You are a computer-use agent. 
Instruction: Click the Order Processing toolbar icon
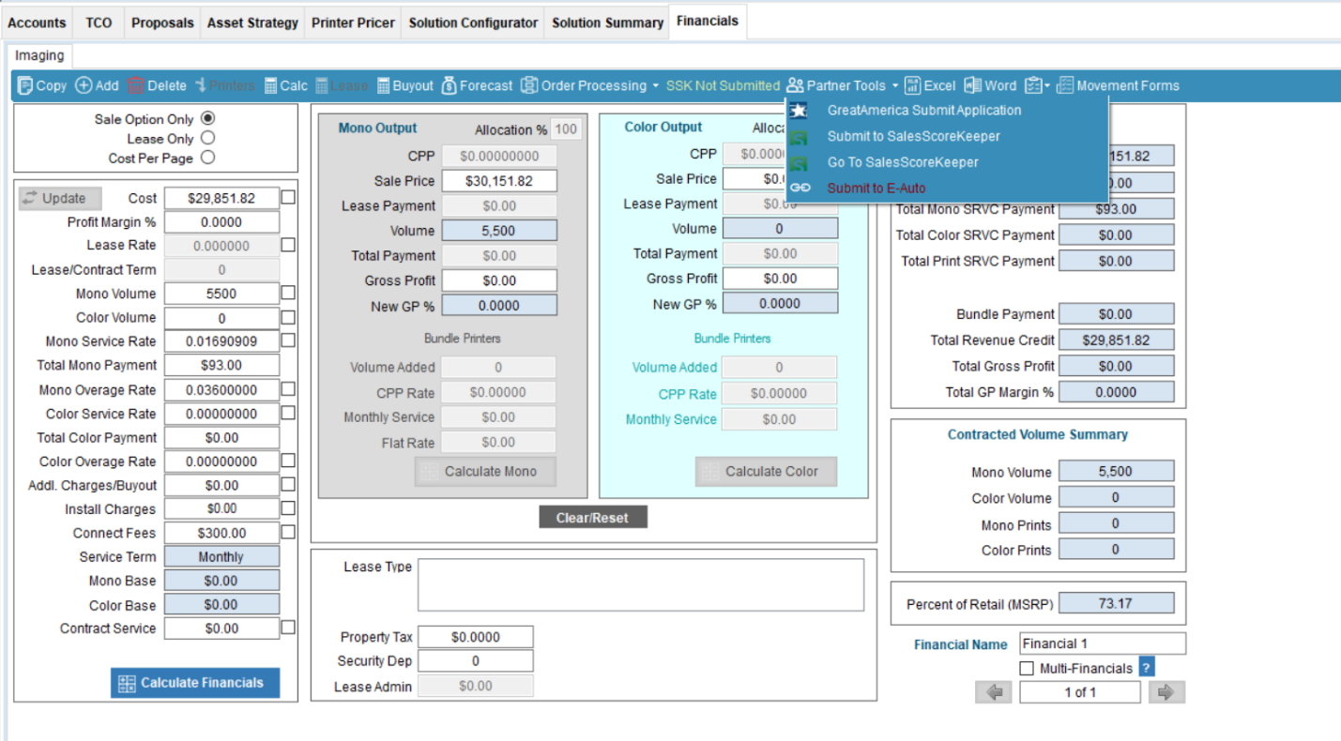(x=529, y=85)
